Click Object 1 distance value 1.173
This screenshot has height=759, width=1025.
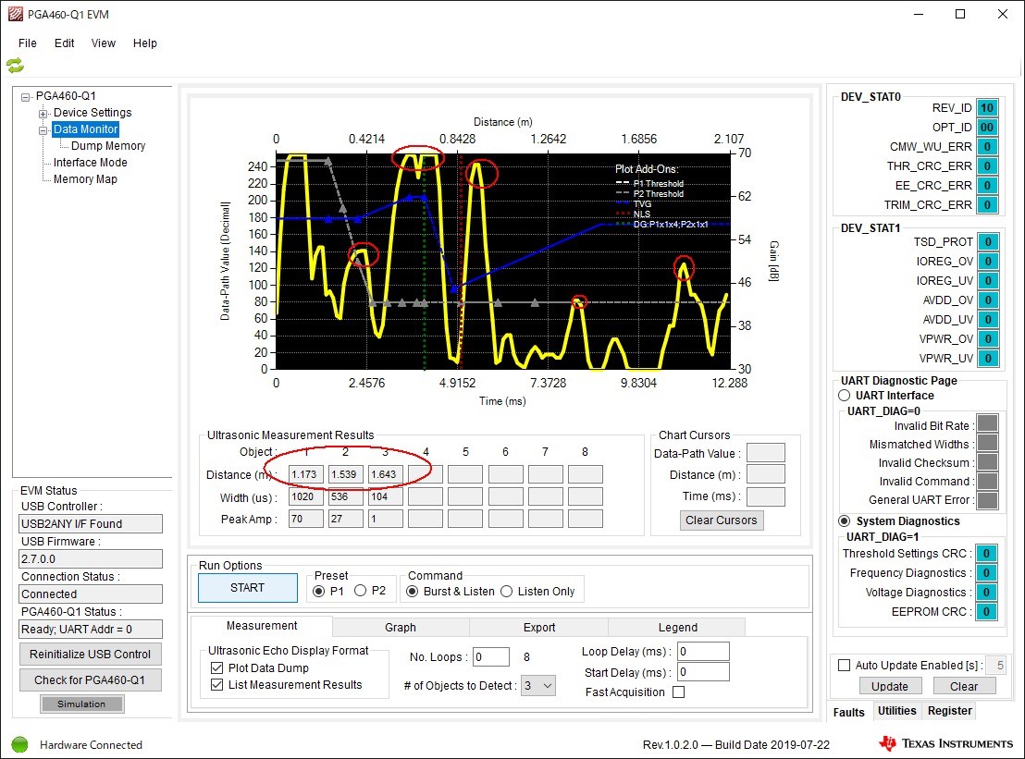coord(305,474)
